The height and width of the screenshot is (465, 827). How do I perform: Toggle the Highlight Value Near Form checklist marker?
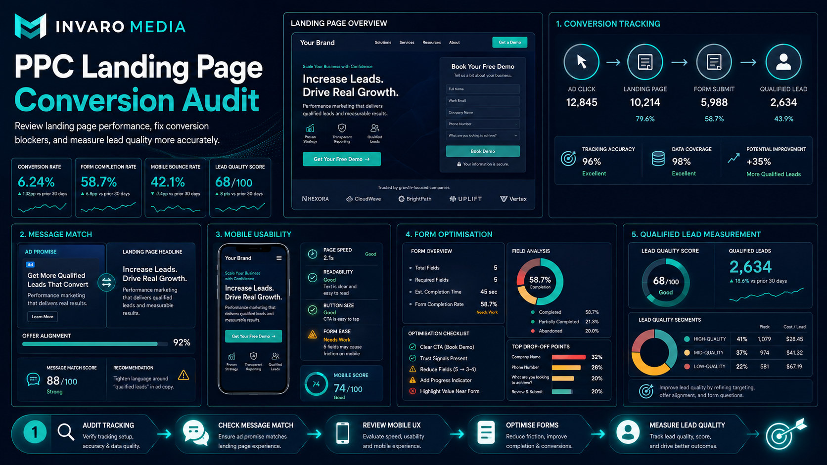[413, 391]
